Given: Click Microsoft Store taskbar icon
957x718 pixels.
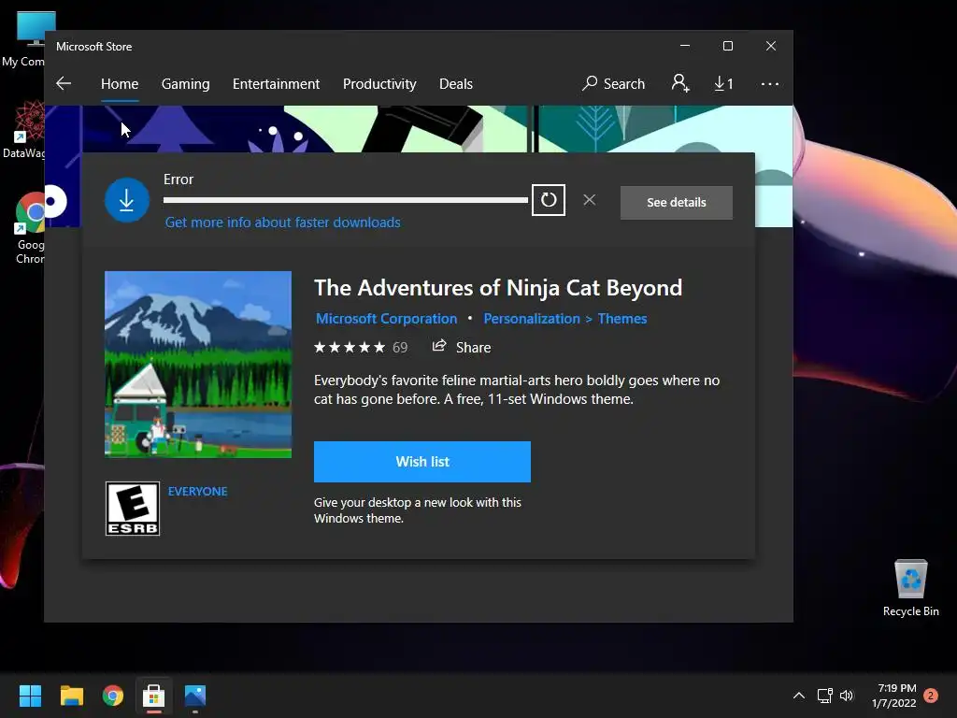Looking at the screenshot, I should [154, 696].
